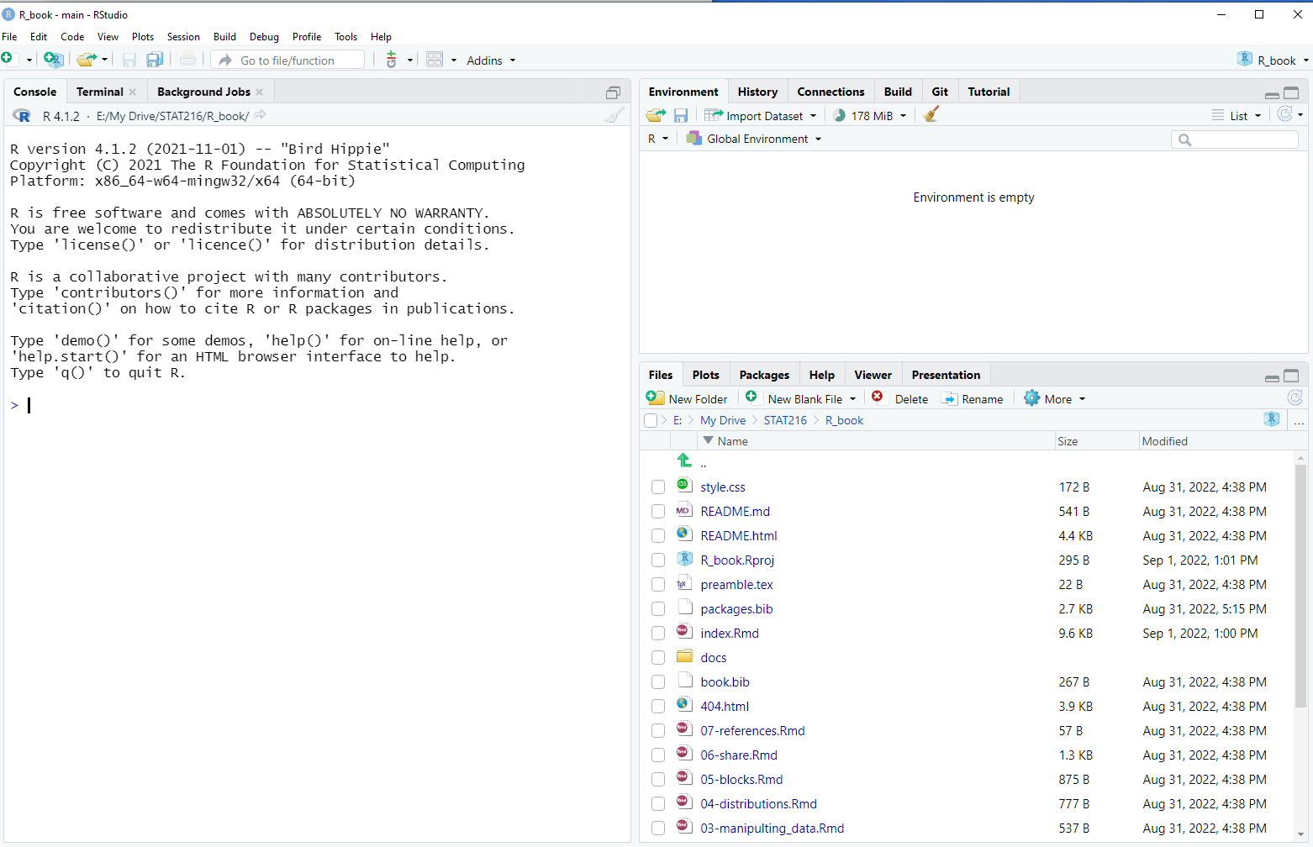Sort files by the Size column header
This screenshot has width=1313, height=847.
(1068, 441)
